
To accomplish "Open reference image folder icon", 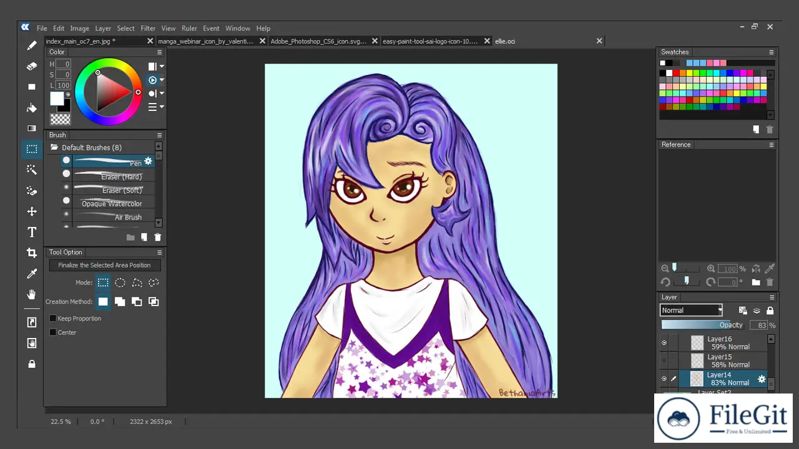I will pyautogui.click(x=756, y=282).
